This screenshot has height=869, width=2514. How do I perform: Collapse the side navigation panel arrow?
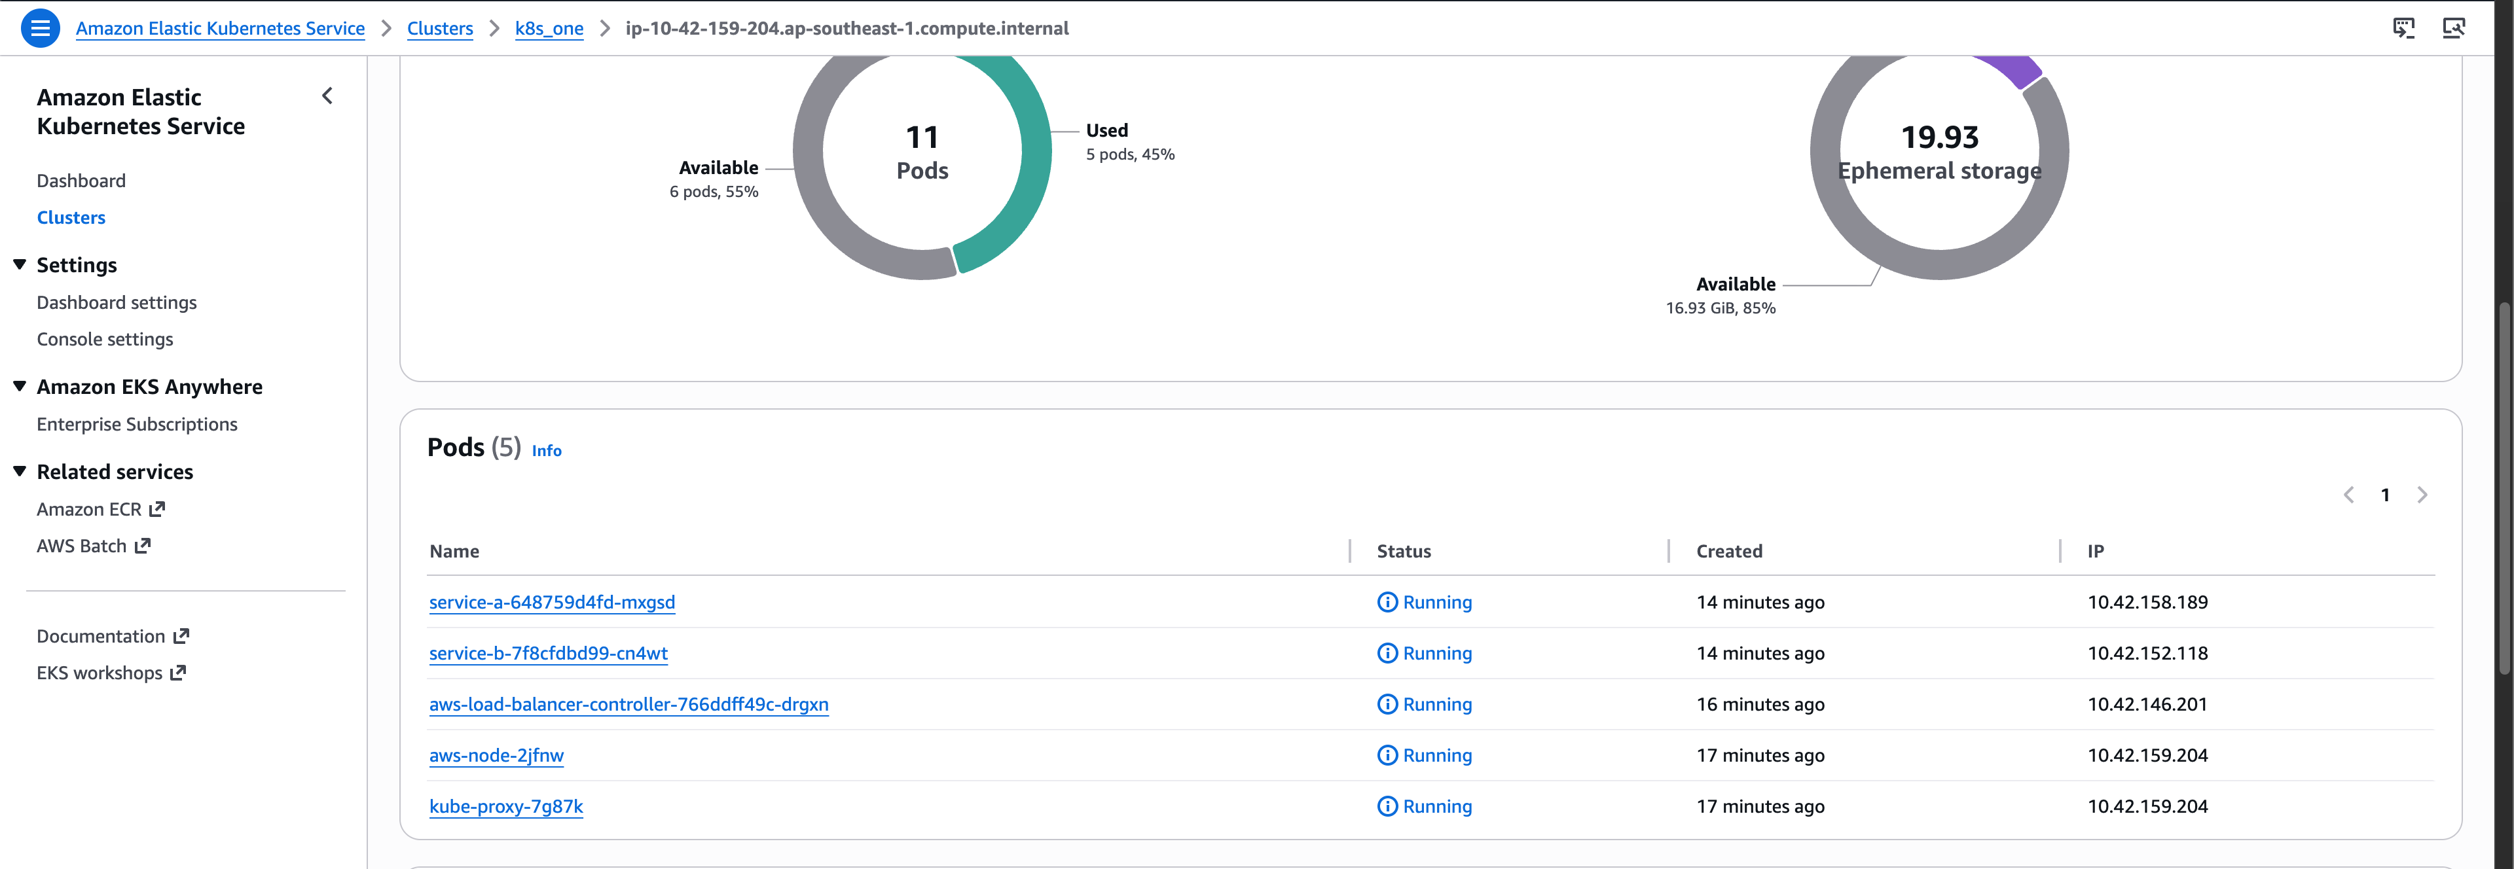(x=328, y=96)
